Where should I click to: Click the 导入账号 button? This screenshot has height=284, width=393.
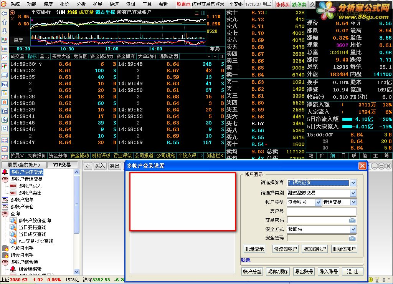(329, 271)
